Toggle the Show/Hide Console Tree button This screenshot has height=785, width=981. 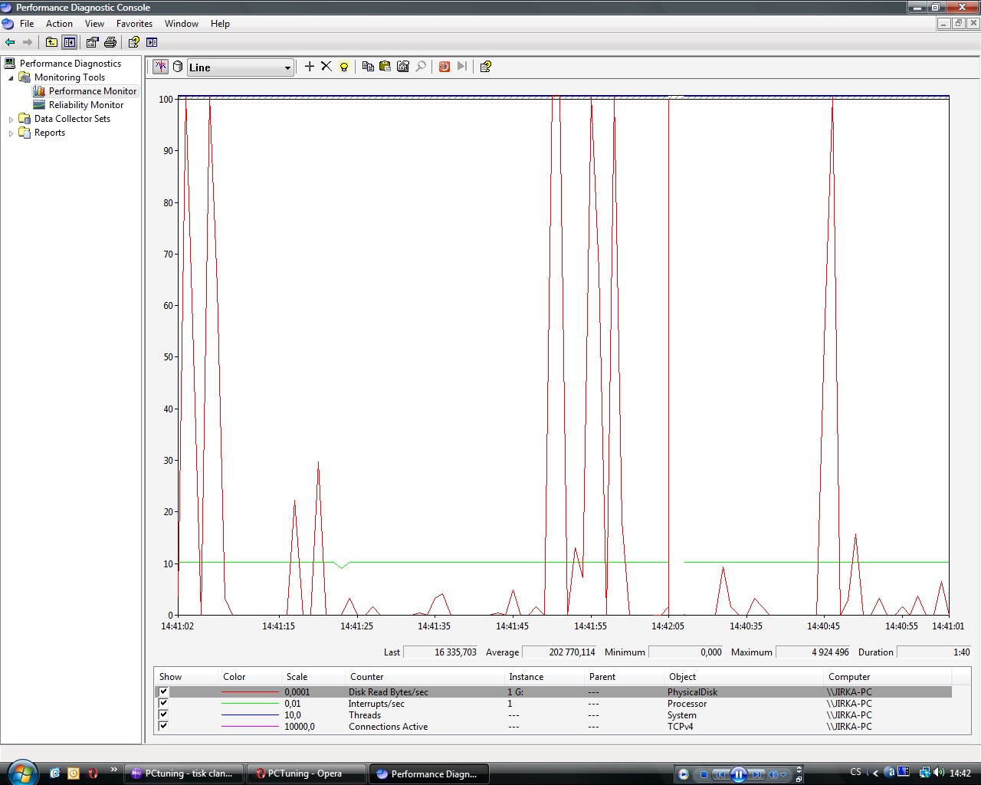[x=70, y=42]
